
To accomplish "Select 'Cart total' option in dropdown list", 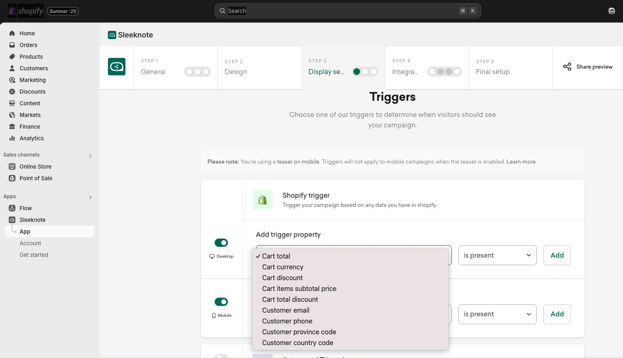I will pyautogui.click(x=350, y=256).
